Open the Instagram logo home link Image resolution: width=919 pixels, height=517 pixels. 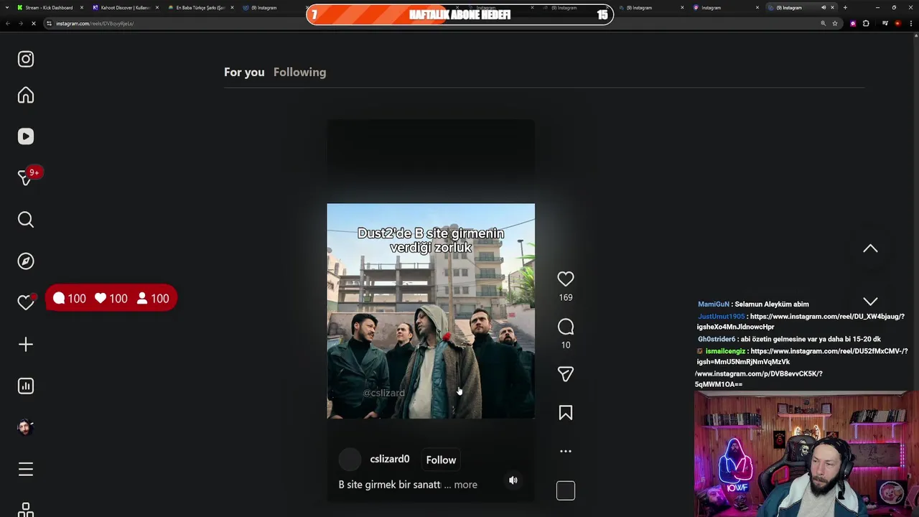(26, 59)
